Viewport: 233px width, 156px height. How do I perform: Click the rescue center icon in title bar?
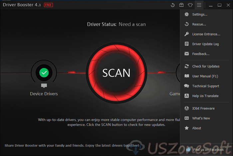click(x=172, y=5)
